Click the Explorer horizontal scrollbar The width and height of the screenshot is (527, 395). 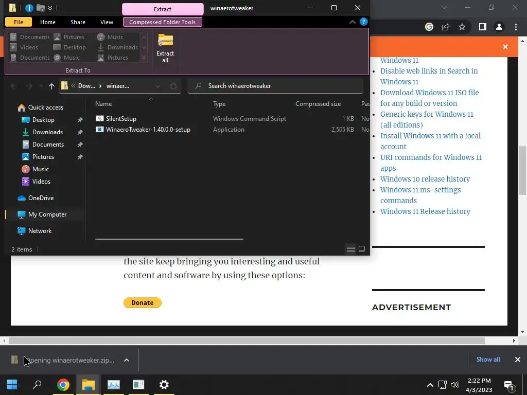169,239
